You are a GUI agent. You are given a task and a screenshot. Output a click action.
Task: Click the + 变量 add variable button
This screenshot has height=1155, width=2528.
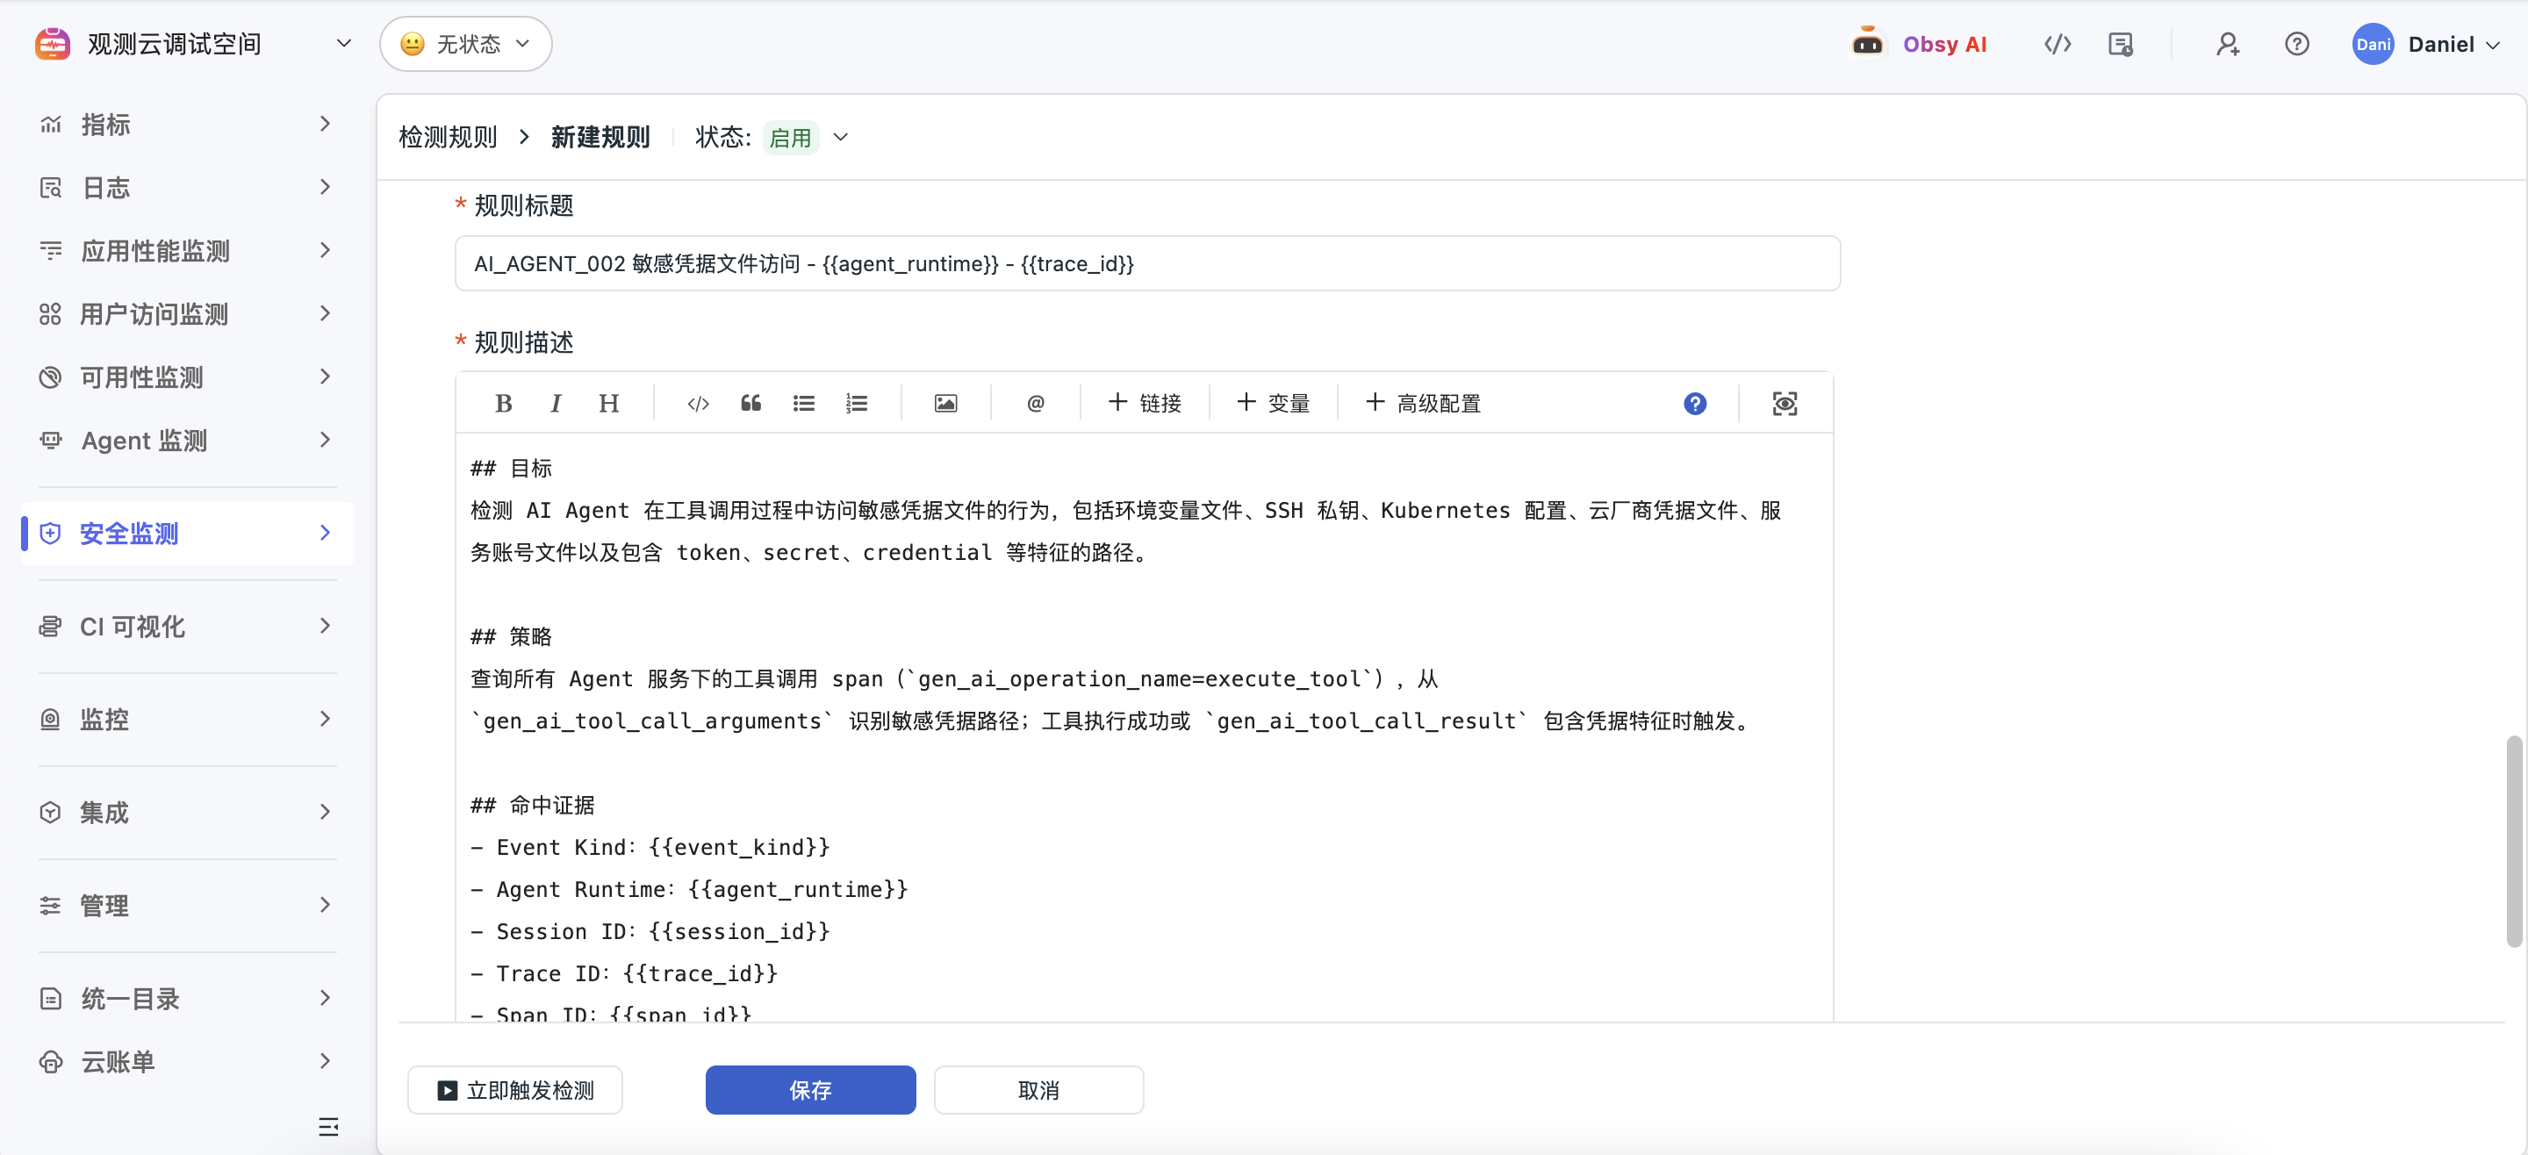(1273, 404)
